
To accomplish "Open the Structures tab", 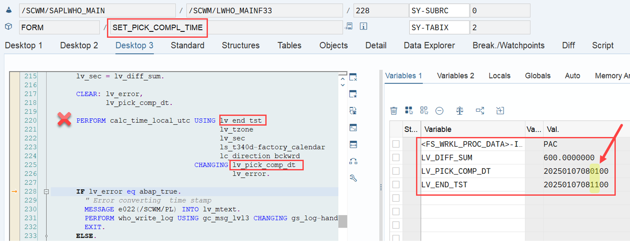I will pyautogui.click(x=241, y=45).
